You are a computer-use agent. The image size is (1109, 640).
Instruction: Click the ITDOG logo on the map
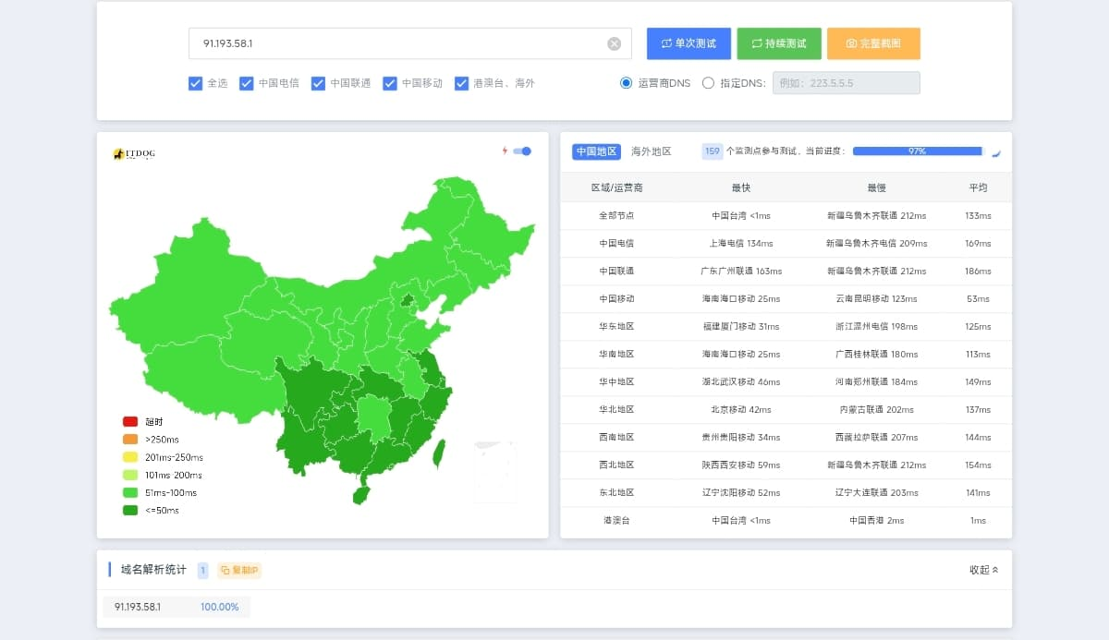134,154
